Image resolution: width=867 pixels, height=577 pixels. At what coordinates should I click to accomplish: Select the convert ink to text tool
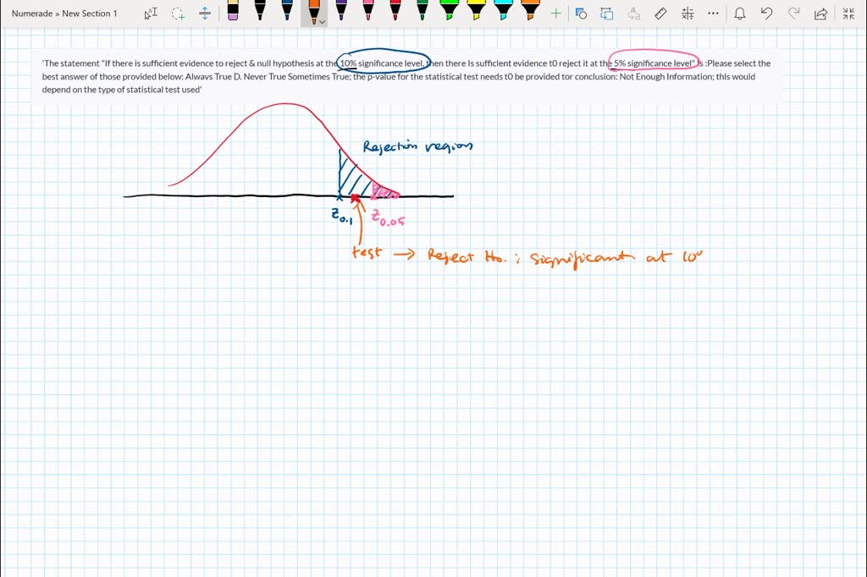point(633,13)
